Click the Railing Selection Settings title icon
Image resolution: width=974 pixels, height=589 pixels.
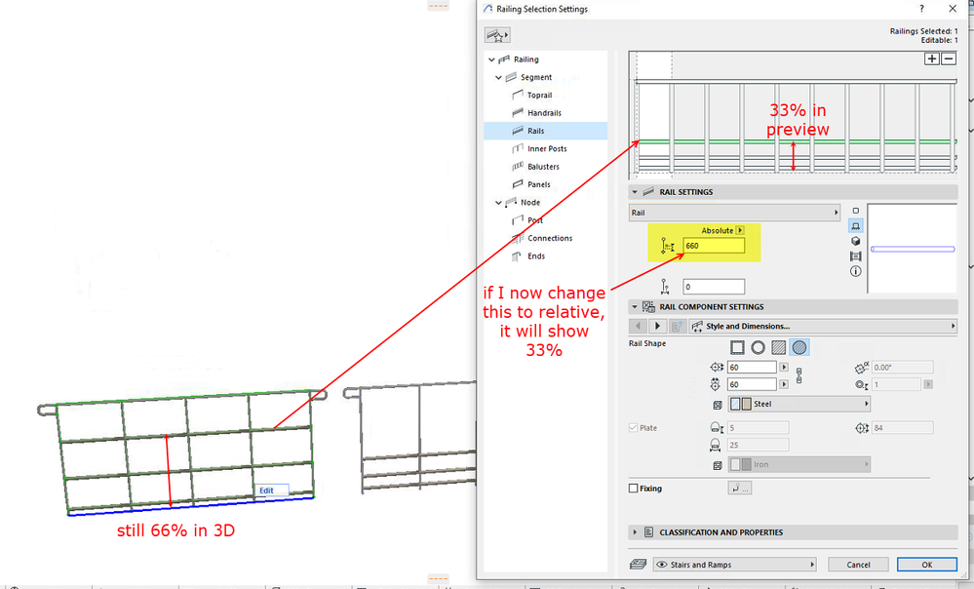point(488,9)
